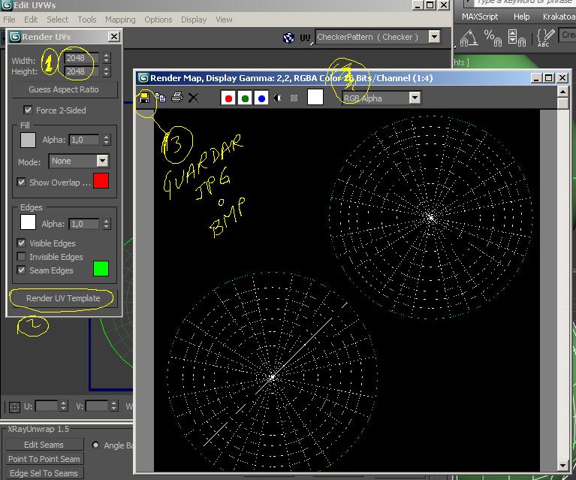
Task: Open the Edit menu in Edit UVWs
Action: coord(31,20)
